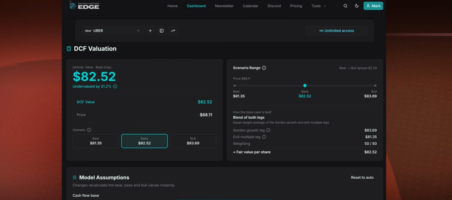
Task: Click the Bear → Bull spread $2.34 text
Action: (358, 68)
